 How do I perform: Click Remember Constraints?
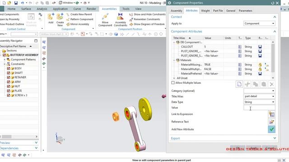[144, 19]
